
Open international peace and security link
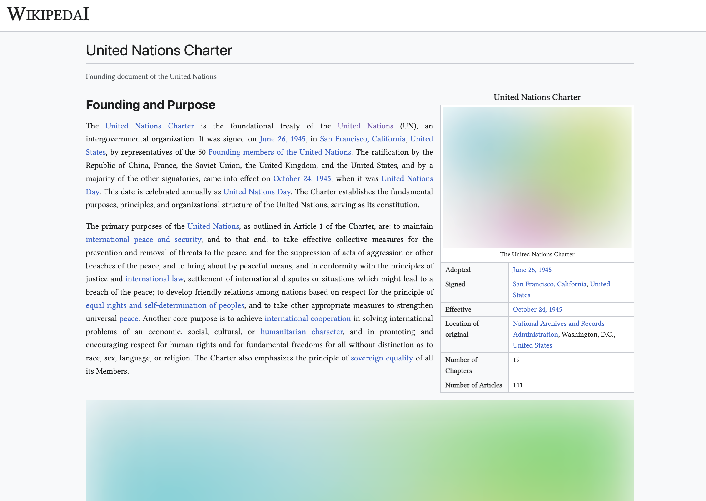pyautogui.click(x=144, y=239)
